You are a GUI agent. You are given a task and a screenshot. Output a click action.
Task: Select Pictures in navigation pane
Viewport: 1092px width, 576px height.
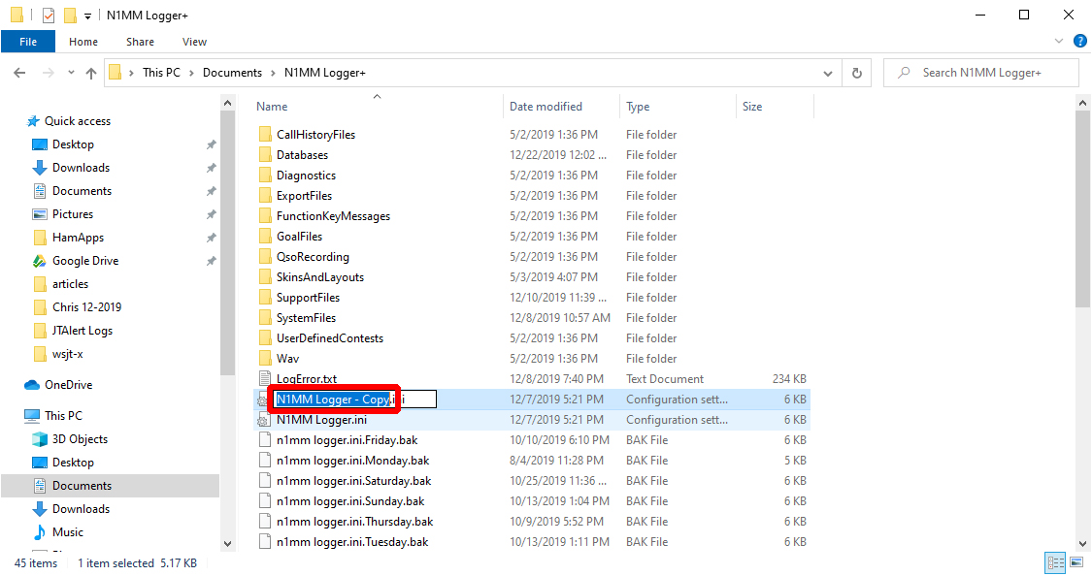point(73,214)
